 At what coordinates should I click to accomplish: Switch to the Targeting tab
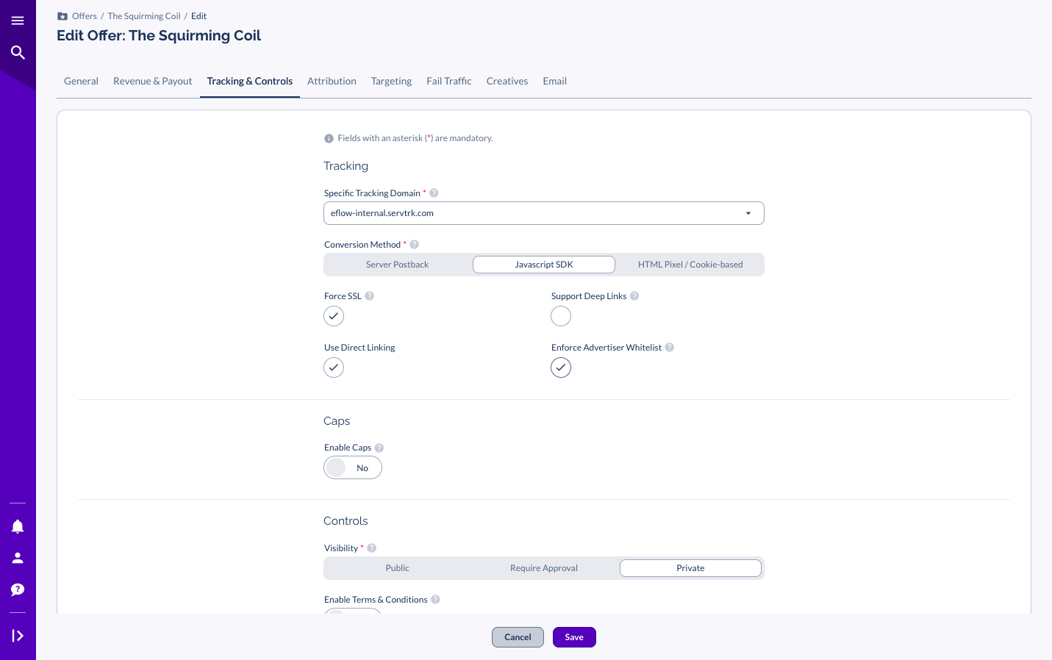tap(391, 81)
